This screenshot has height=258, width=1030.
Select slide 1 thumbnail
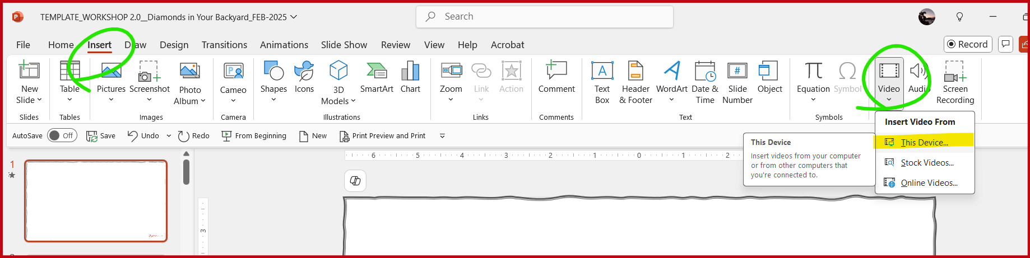click(96, 201)
